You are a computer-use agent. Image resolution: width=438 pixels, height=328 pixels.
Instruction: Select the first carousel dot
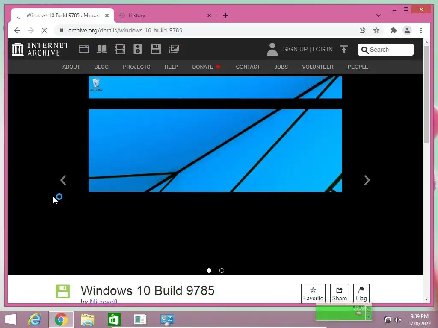(x=209, y=270)
